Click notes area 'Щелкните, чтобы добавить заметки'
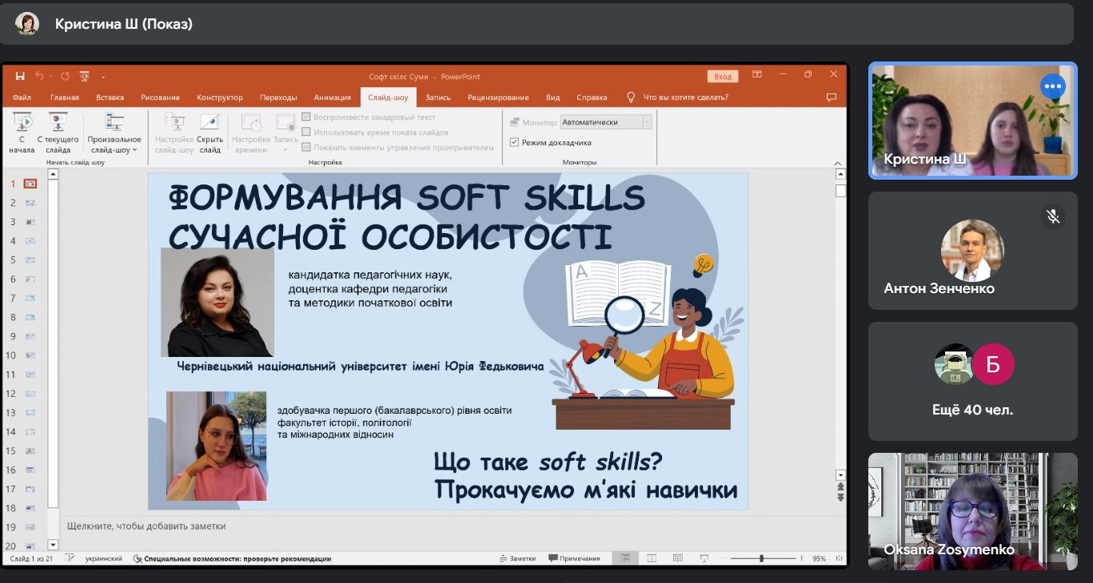 146,526
